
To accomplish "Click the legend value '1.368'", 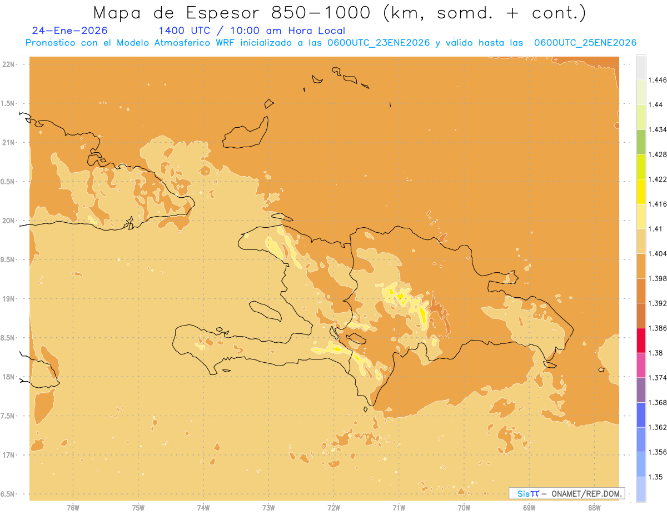I will (657, 402).
